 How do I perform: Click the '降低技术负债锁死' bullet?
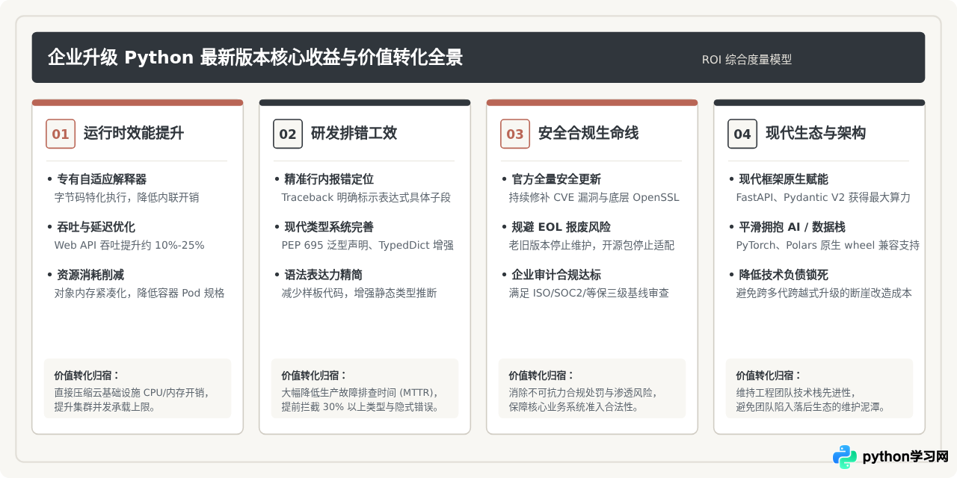click(784, 275)
